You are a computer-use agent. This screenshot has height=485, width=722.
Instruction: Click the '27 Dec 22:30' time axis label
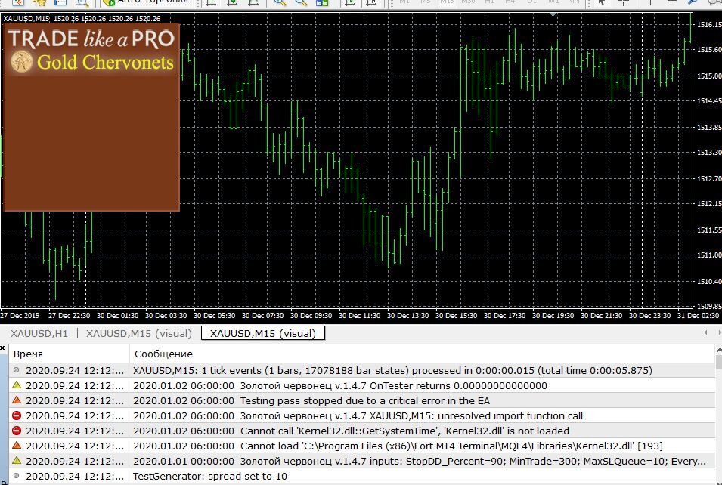[69, 315]
